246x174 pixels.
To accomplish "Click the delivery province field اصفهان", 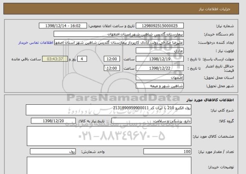I will 160,77.
